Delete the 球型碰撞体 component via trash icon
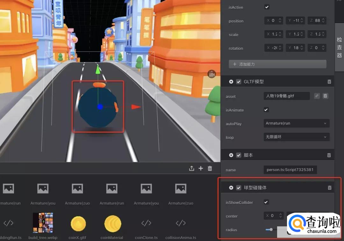 (x=329, y=188)
